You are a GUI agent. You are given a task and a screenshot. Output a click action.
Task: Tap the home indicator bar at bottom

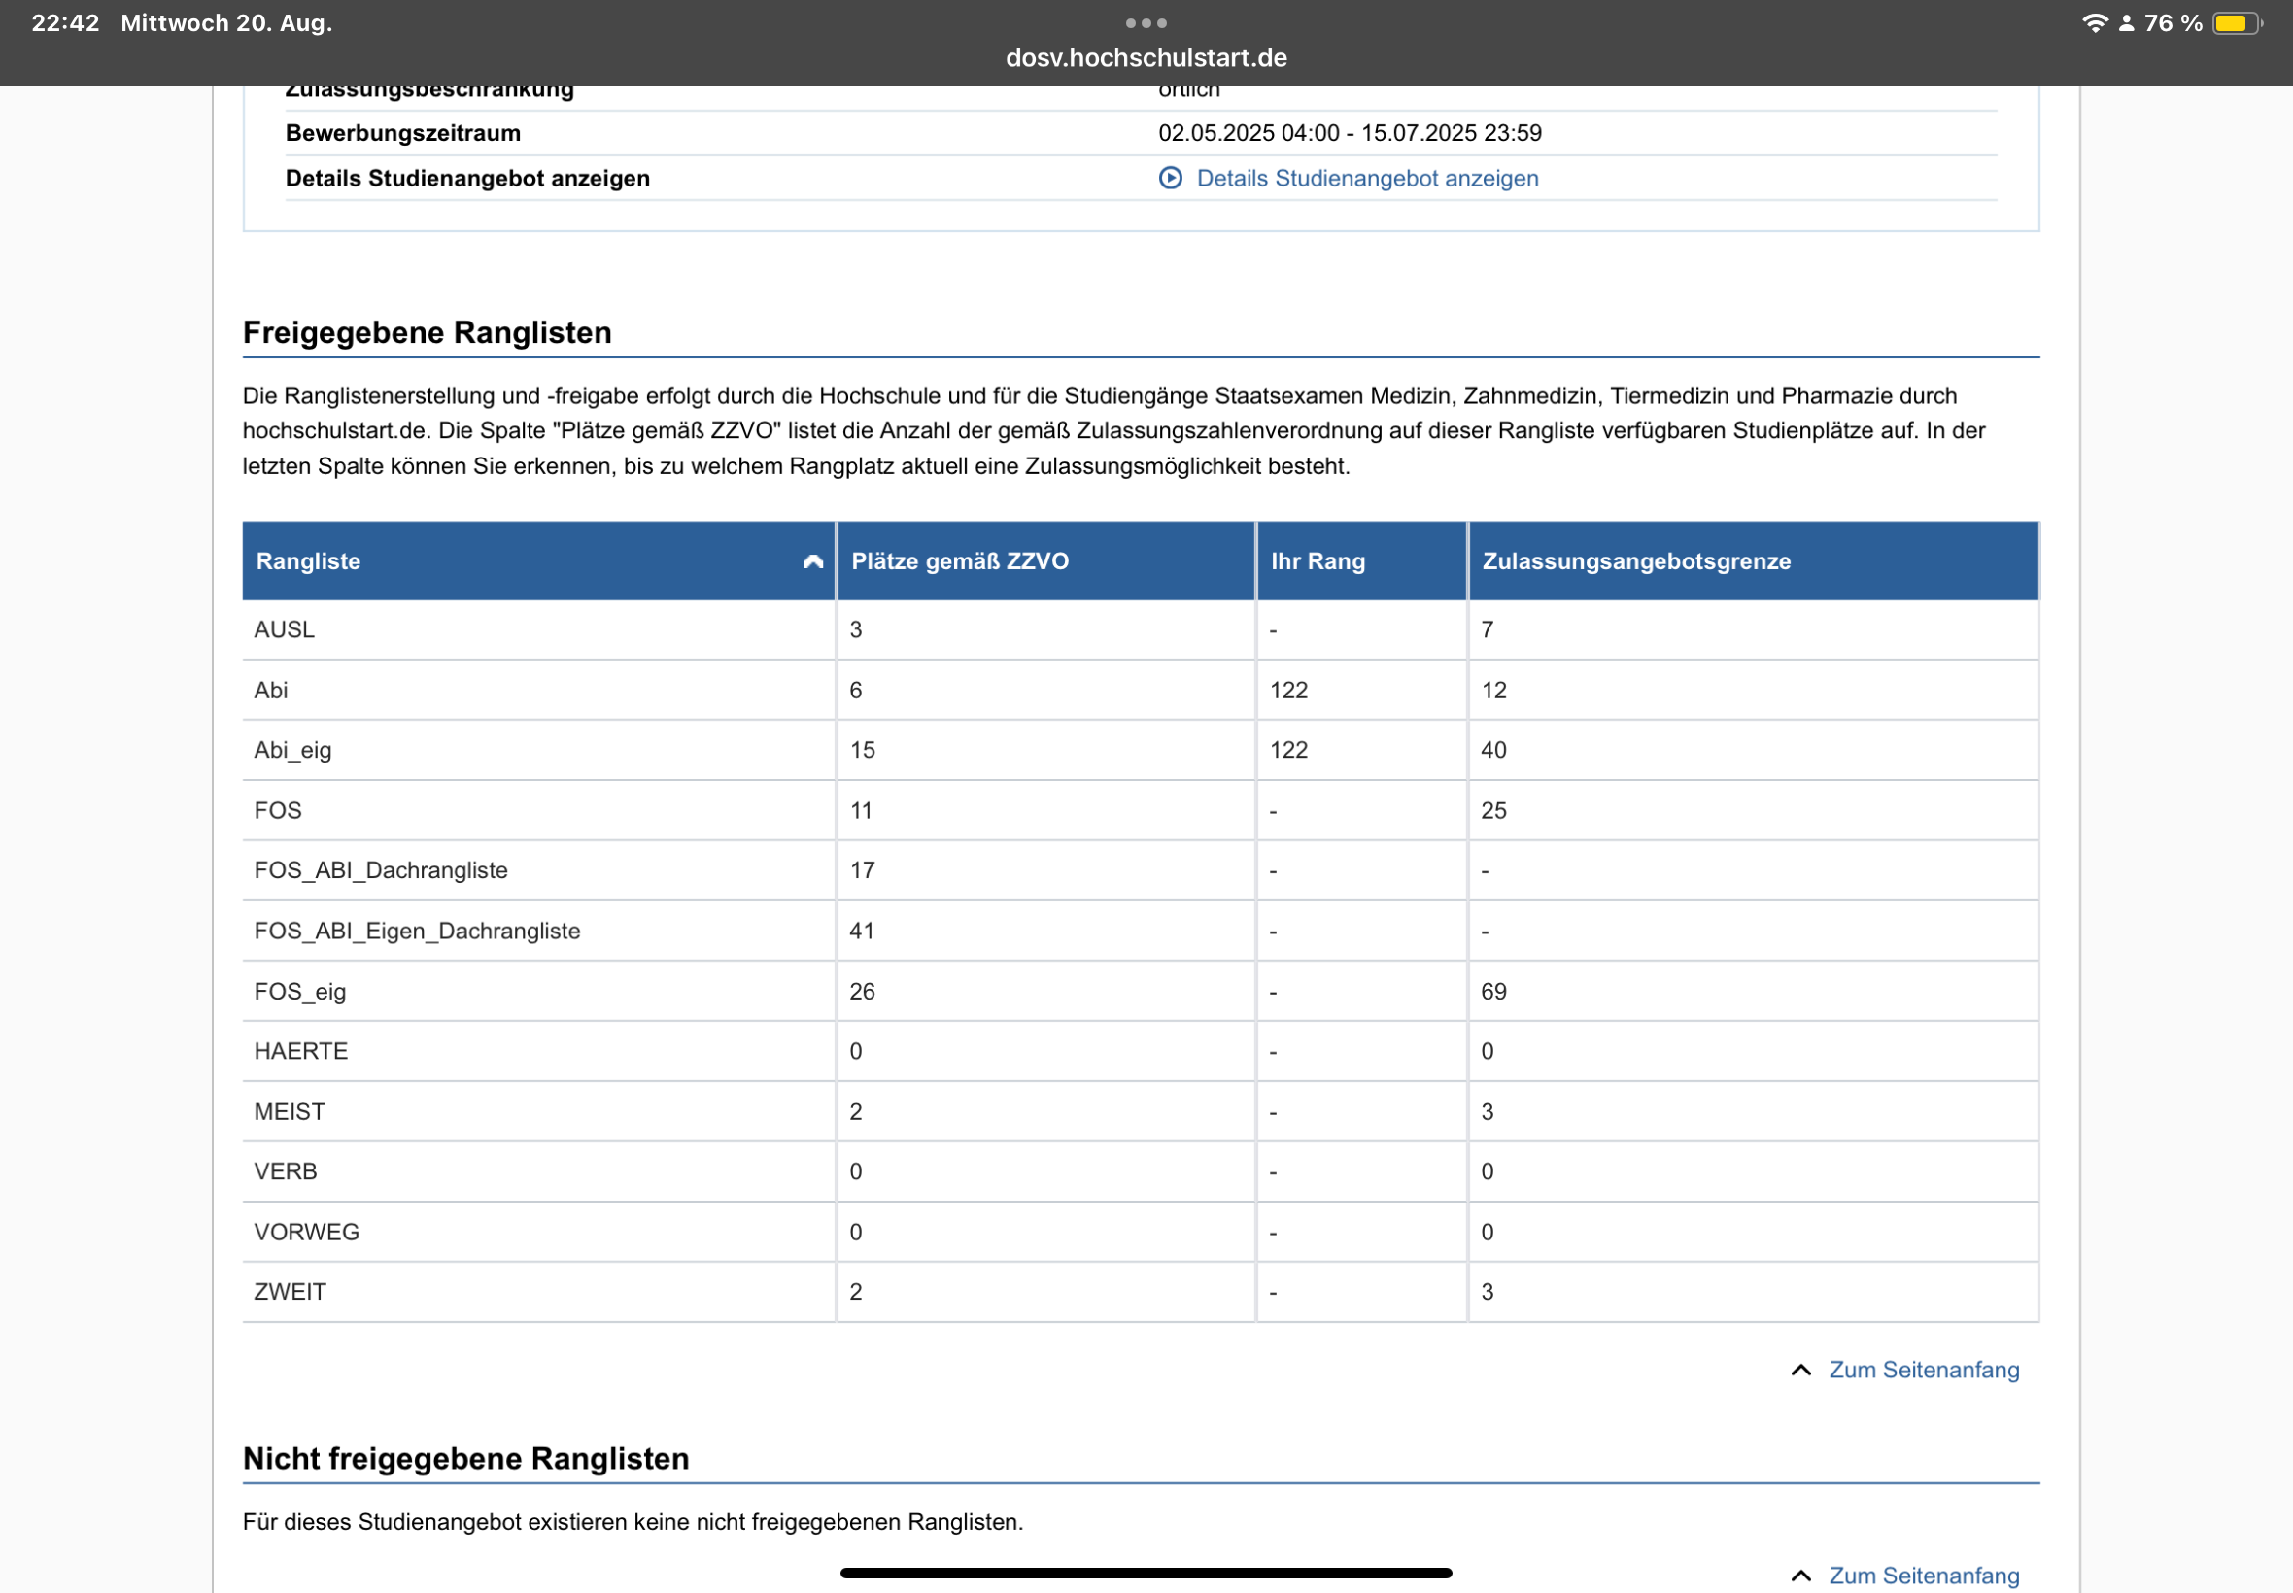pyautogui.click(x=1146, y=1573)
